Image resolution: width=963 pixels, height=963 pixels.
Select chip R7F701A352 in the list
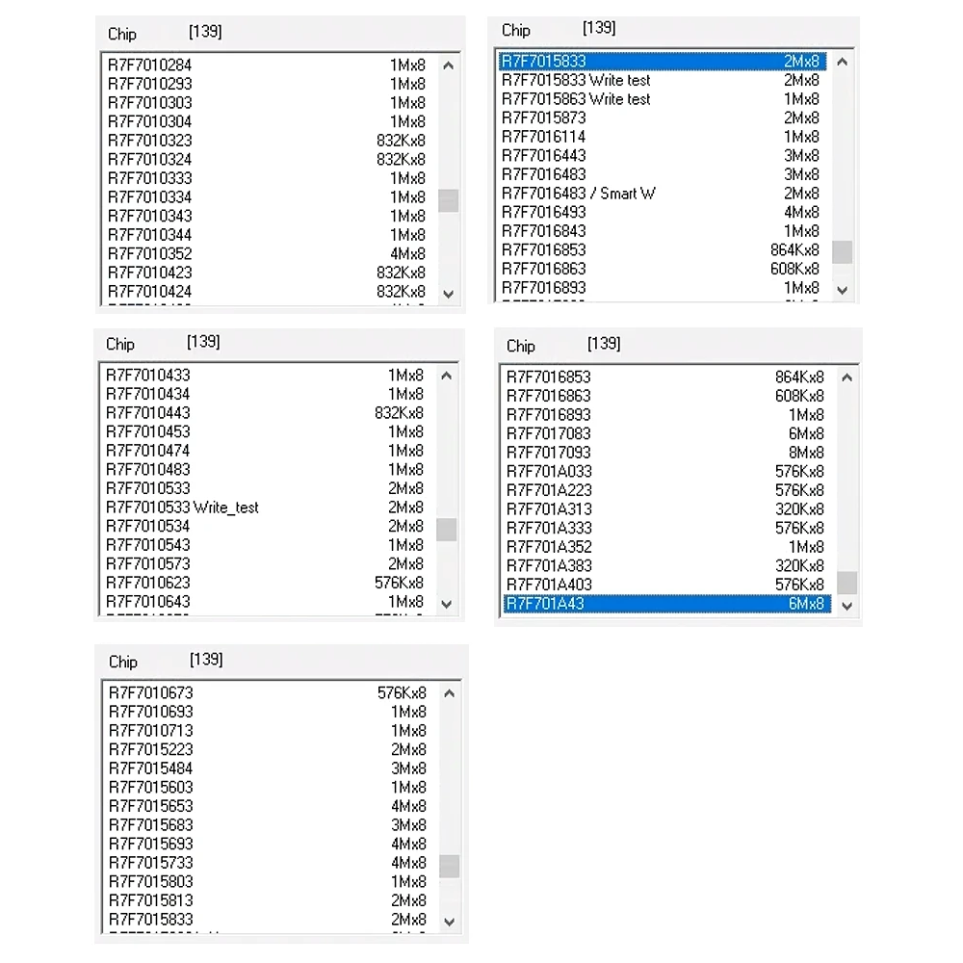pos(549,547)
